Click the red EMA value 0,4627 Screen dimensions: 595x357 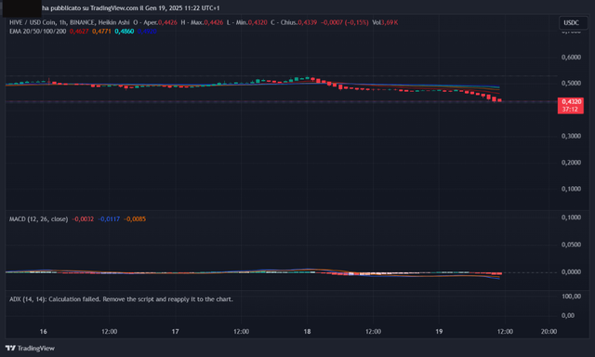point(79,32)
